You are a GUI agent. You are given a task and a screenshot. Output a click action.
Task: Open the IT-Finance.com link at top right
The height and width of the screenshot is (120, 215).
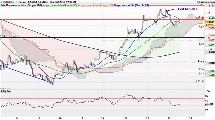point(205,2)
